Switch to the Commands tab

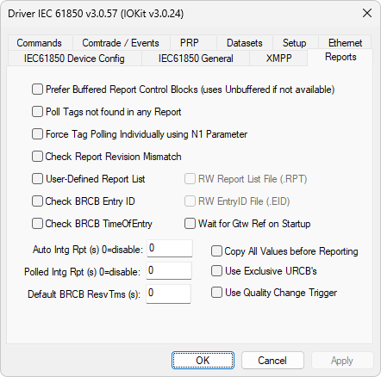(40, 43)
